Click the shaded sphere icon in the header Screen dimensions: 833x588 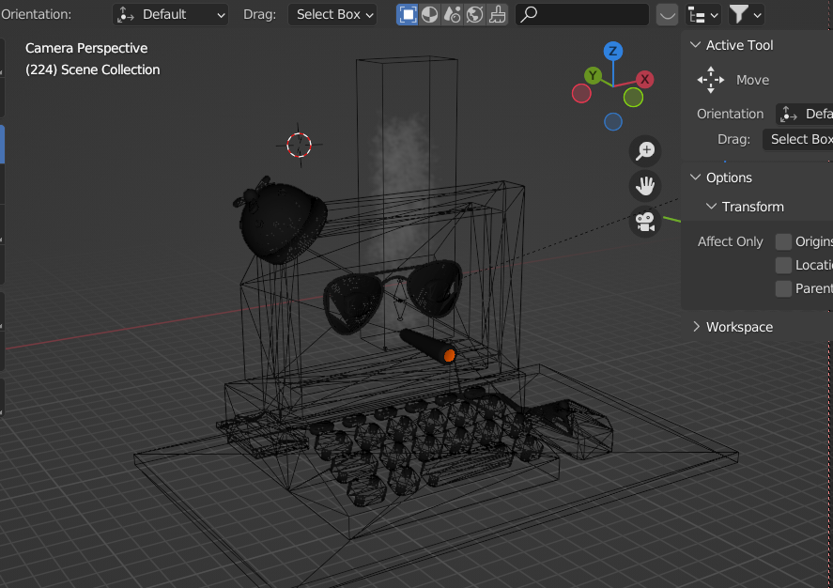430,14
